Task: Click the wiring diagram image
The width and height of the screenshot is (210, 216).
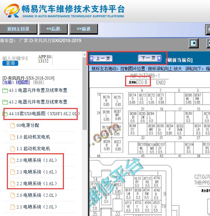Action: [150, 144]
